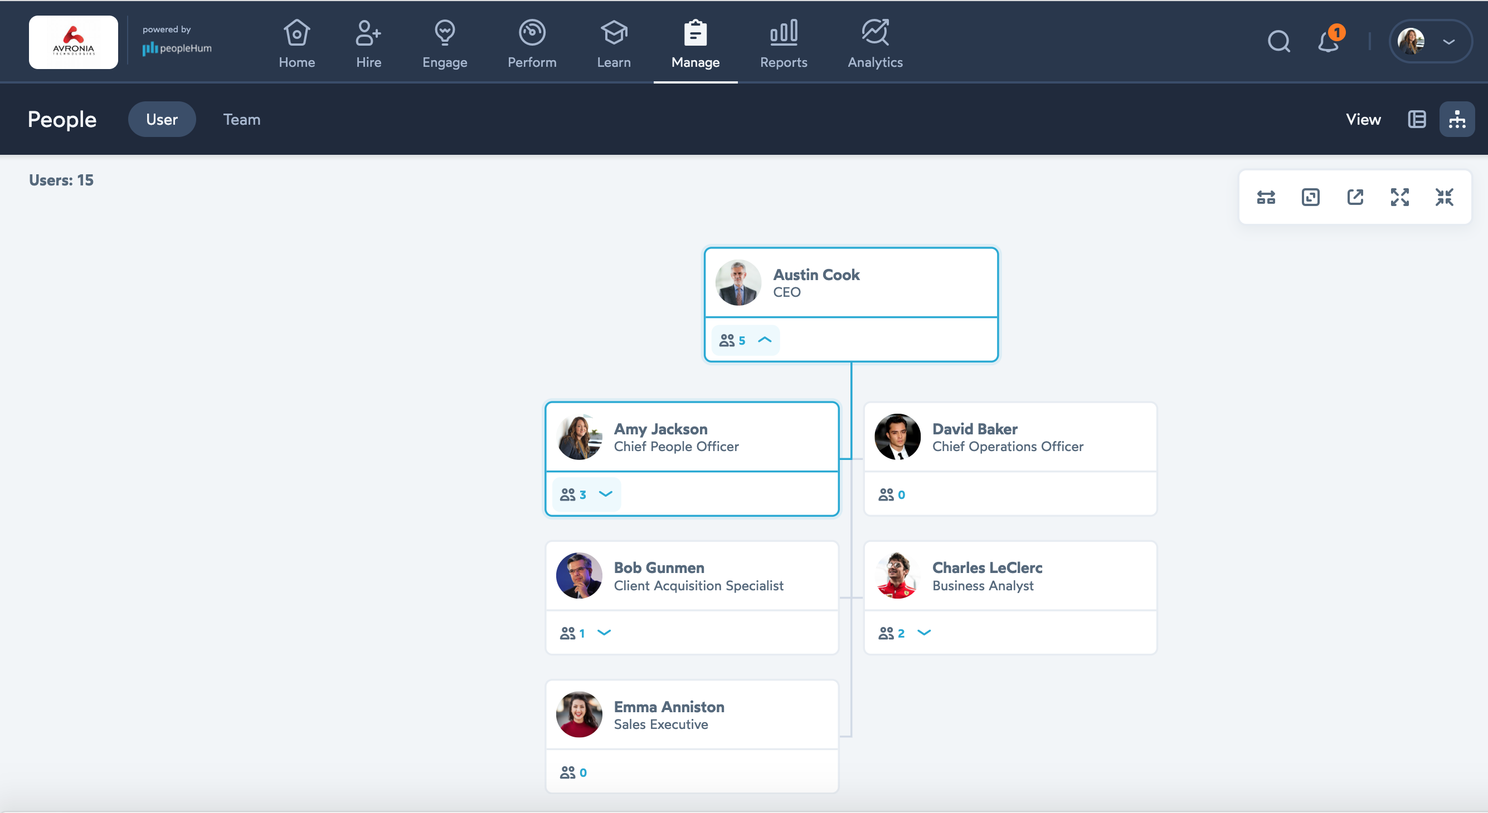
Task: Go to the Hire menu
Action: [x=368, y=43]
